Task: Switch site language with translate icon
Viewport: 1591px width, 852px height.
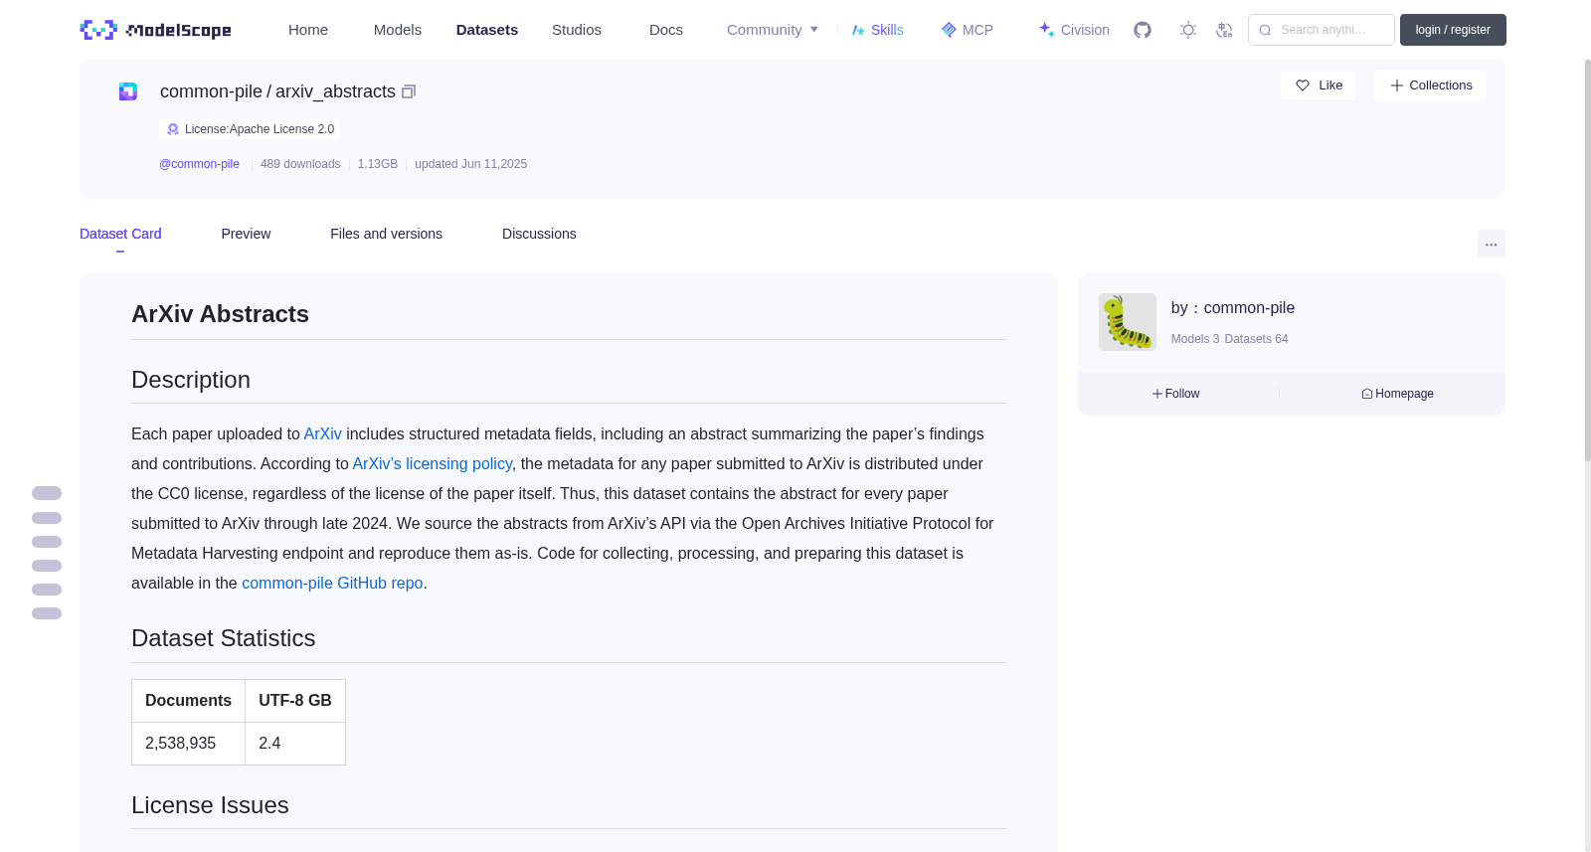Action: click(1224, 30)
